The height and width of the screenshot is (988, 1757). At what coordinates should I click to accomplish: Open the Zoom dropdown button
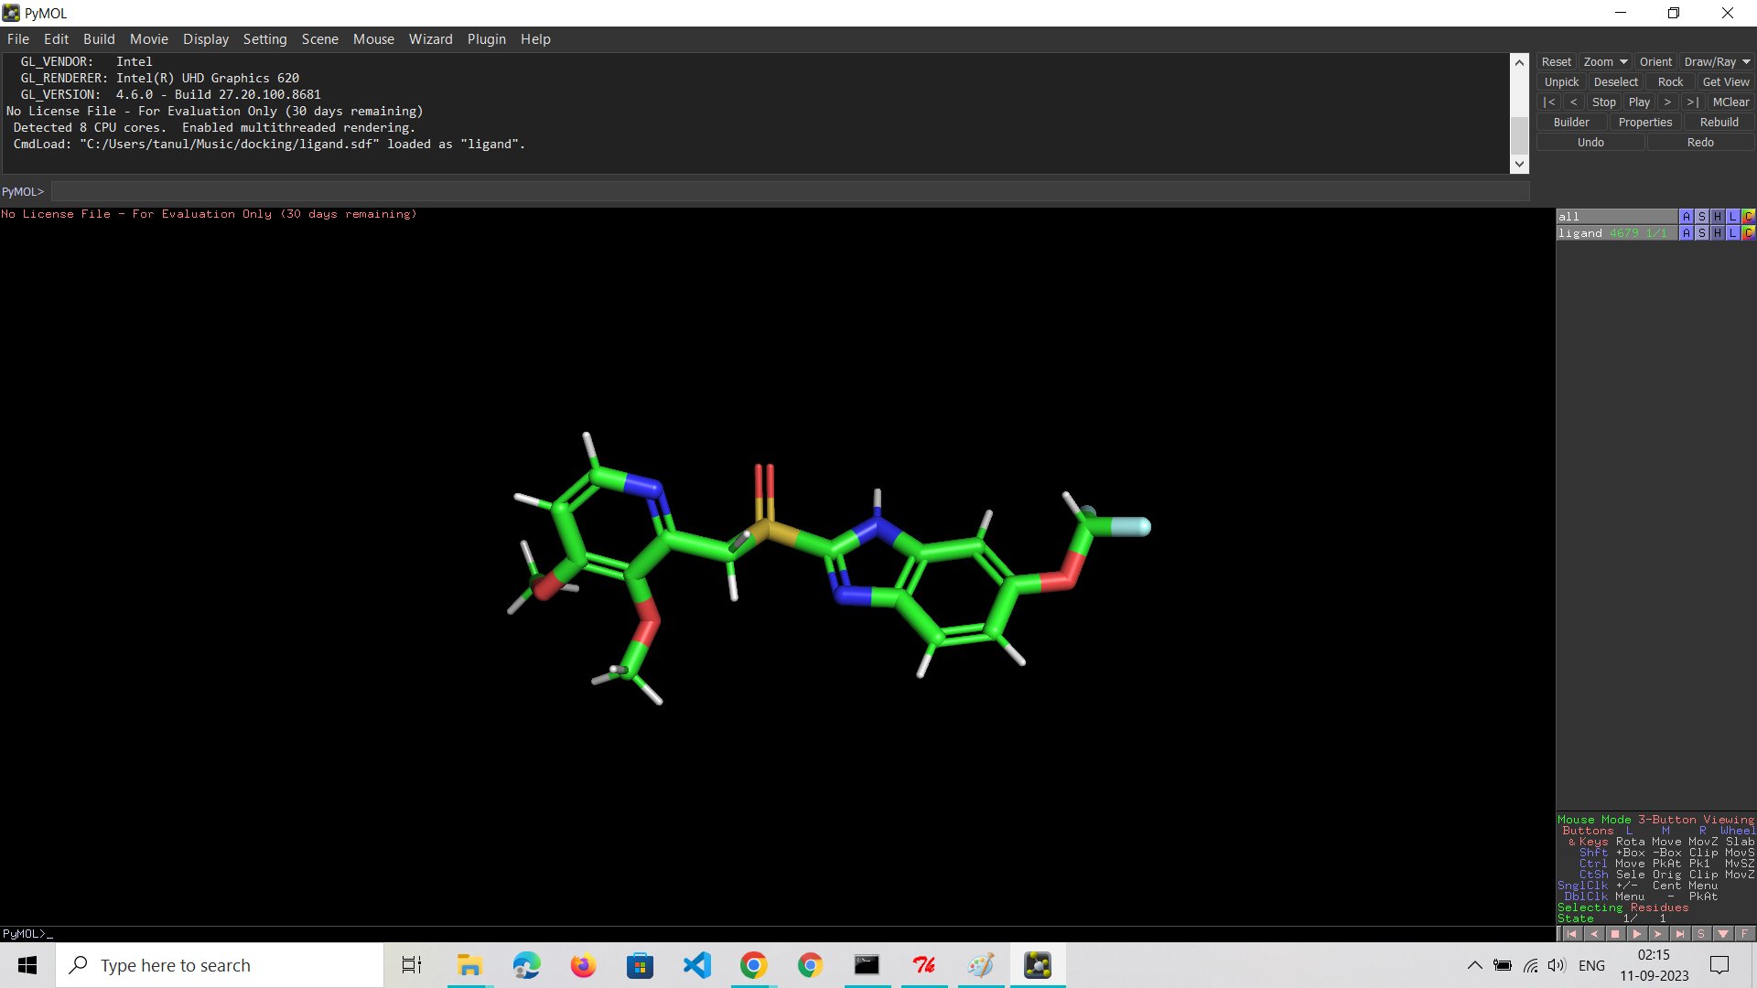coord(1605,62)
